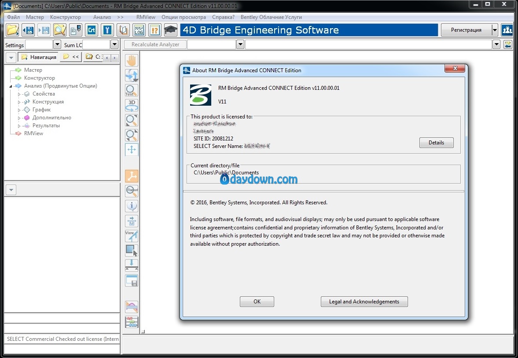
Task: Click the greyed-out floppy disk export icon
Action: [44, 30]
